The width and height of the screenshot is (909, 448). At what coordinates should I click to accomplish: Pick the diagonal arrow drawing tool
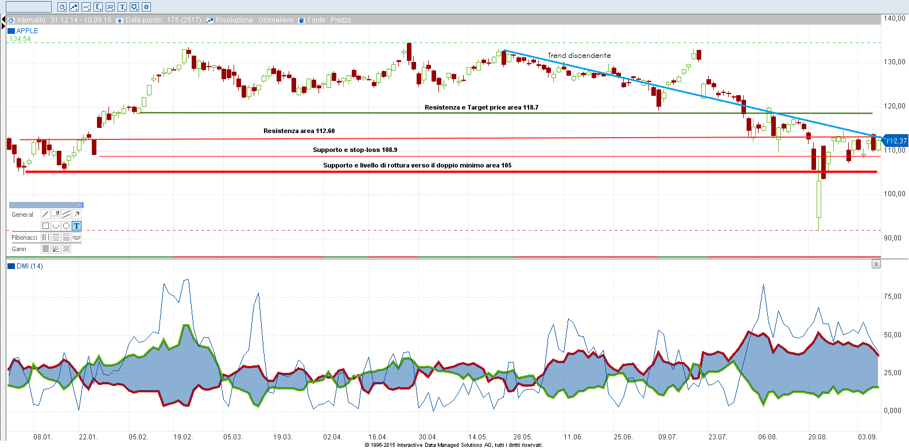click(x=76, y=215)
